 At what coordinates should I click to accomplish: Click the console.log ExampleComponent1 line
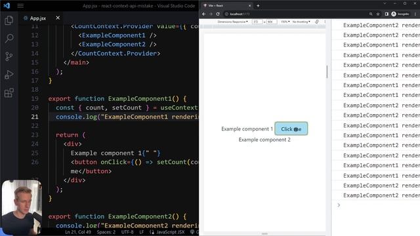point(127,117)
